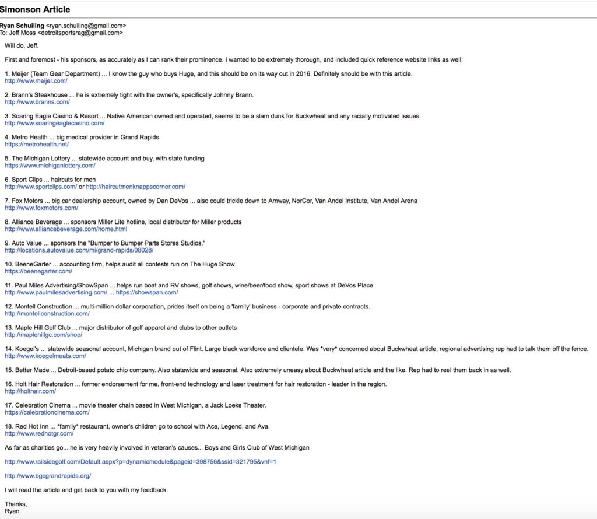Click the '8. Alliance Beverage' line
The image size is (597, 519).
coord(123,222)
